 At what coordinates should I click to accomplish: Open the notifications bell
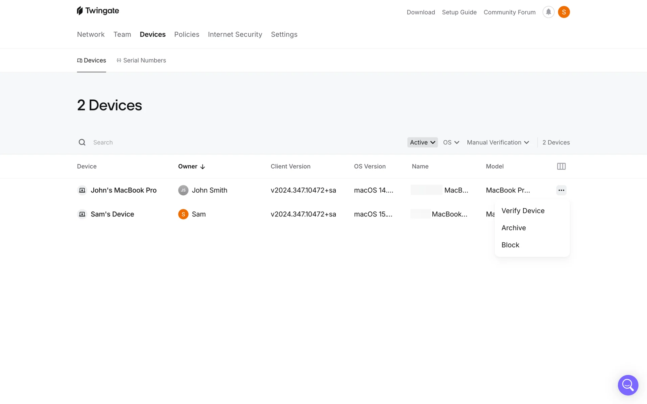click(548, 12)
